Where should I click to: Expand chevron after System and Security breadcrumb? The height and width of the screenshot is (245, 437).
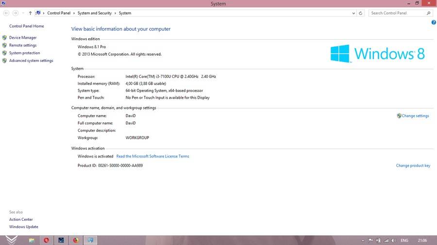point(115,13)
